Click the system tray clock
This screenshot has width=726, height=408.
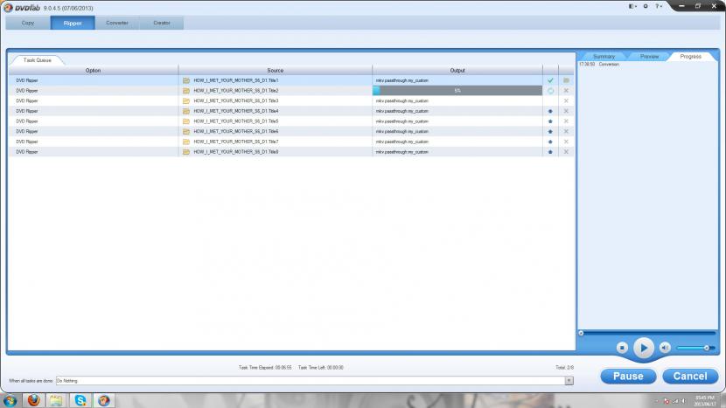tap(705, 401)
